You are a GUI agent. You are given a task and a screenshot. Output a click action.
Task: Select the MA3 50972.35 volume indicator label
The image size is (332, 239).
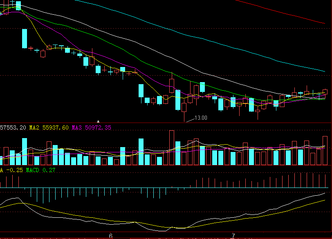click(x=91, y=127)
